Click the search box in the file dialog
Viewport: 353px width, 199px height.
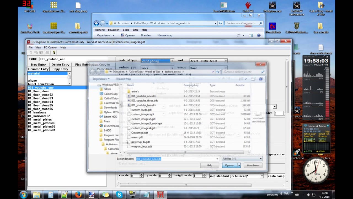[244, 72]
